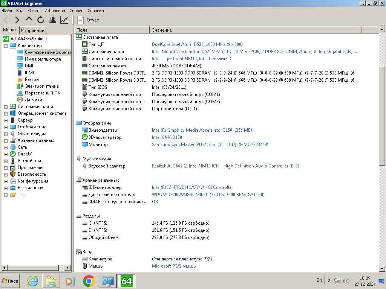Viewport: 386px width, 289px height.
Task: Click the volume speaker tray icon
Action: [x=346, y=281]
